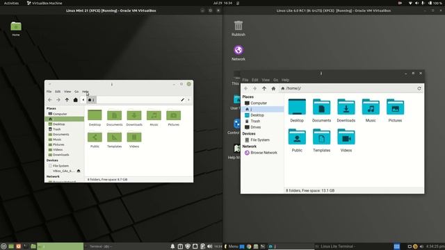This screenshot has width=445, height=250.
Task: Click Back arrow in Linux Lite file manager
Action: point(246,88)
